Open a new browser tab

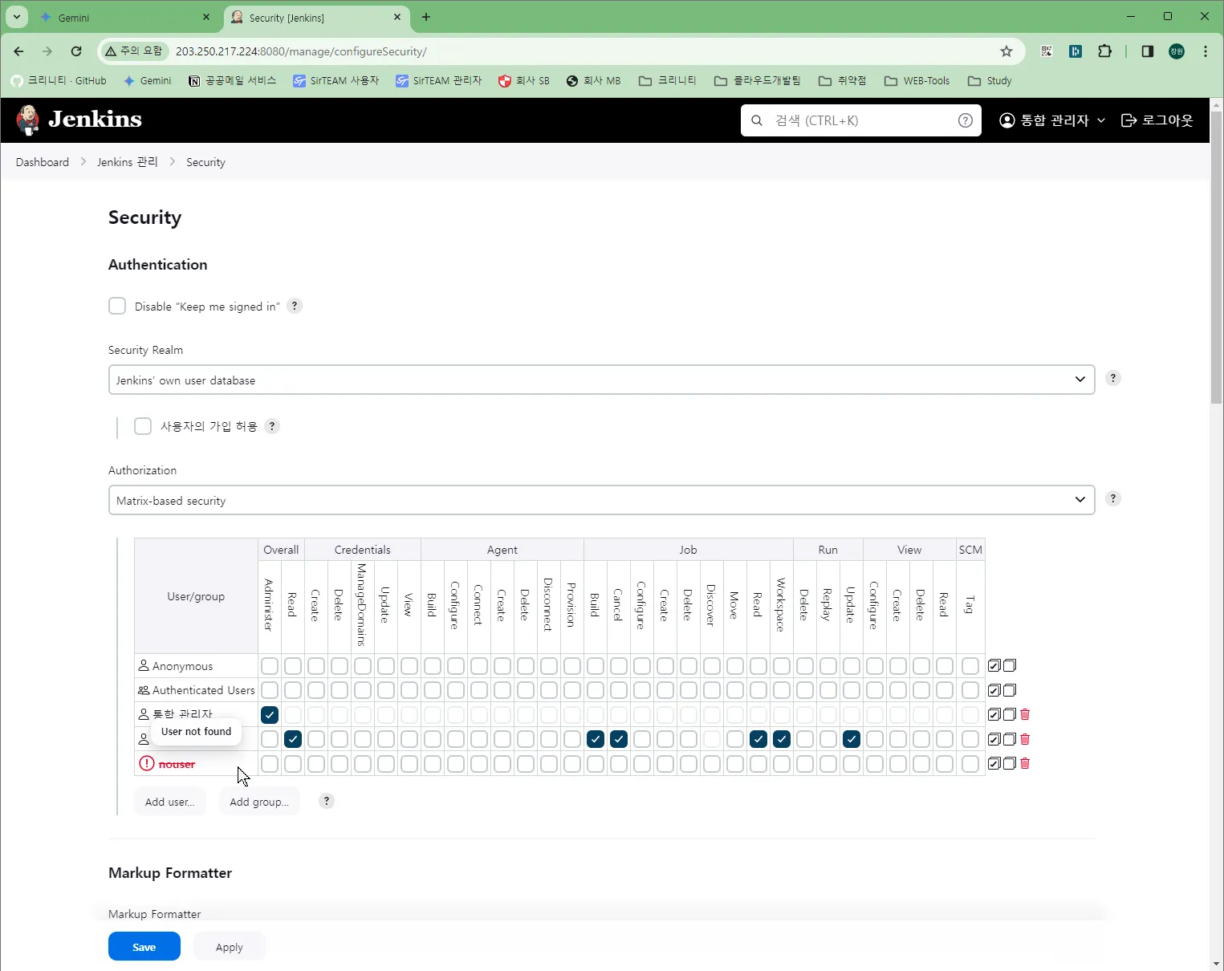click(426, 17)
